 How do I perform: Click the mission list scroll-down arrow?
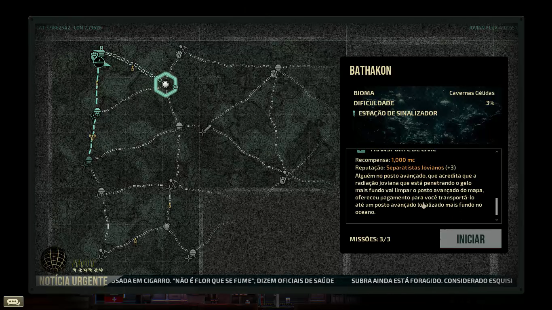[497, 220]
